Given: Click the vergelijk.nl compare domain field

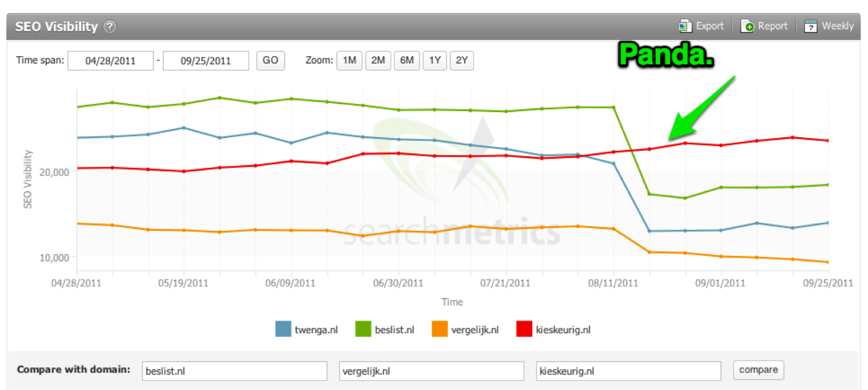Looking at the screenshot, I should point(431,371).
